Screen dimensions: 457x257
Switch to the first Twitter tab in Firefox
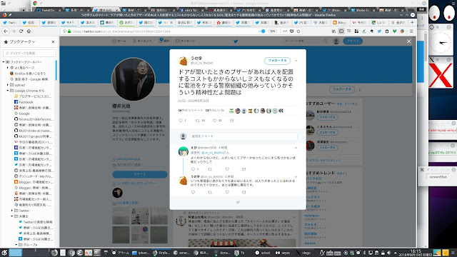click(x=10, y=22)
